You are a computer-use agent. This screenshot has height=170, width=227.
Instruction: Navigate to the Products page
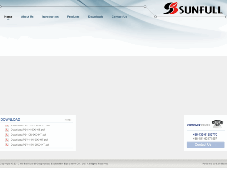pyautogui.click(x=73, y=17)
